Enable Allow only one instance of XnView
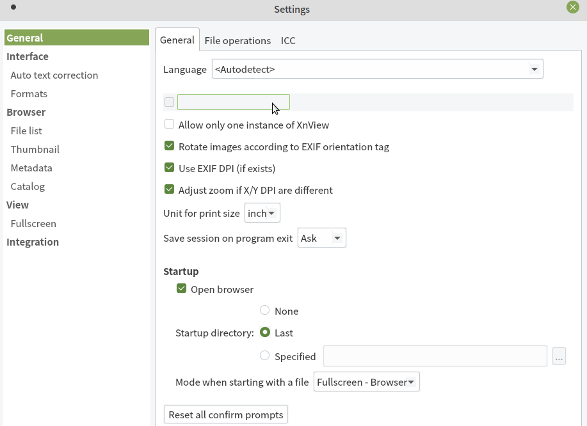 (x=170, y=125)
